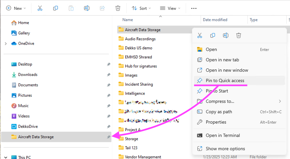Select the Vendor Management folder name

tap(143, 157)
